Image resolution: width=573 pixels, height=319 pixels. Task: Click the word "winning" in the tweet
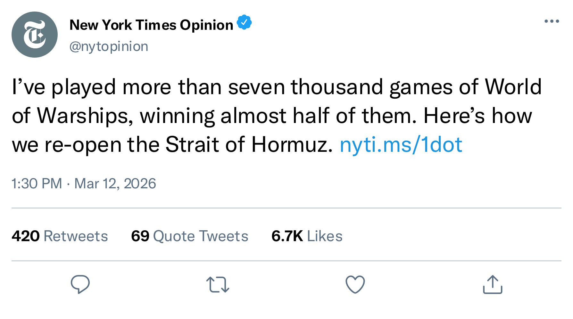[x=177, y=116]
